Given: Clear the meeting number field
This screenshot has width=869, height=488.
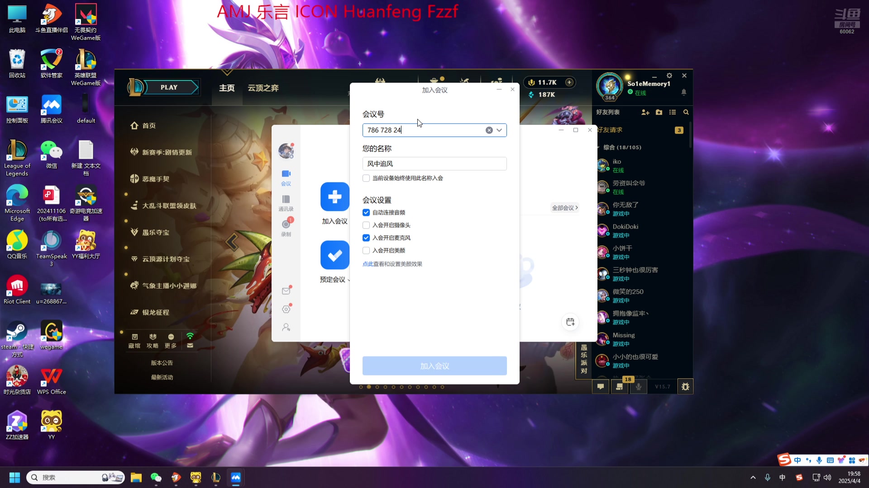Looking at the screenshot, I should pyautogui.click(x=489, y=130).
